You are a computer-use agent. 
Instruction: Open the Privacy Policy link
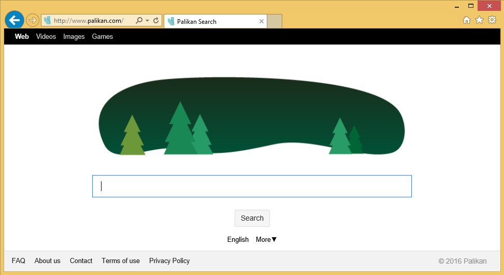pyautogui.click(x=169, y=261)
